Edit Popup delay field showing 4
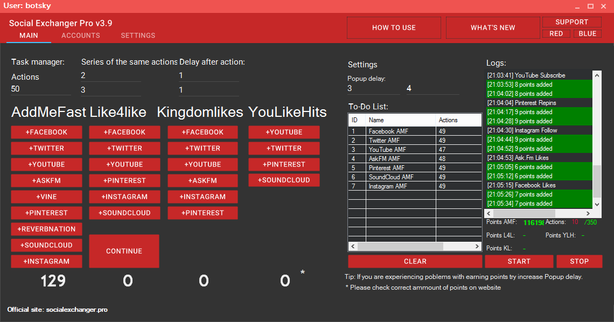This screenshot has height=322, width=614. 432,88
